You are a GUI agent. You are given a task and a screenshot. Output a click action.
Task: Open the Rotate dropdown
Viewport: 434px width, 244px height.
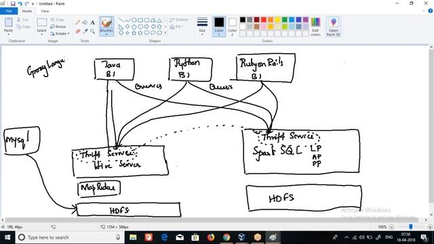[x=60, y=33]
